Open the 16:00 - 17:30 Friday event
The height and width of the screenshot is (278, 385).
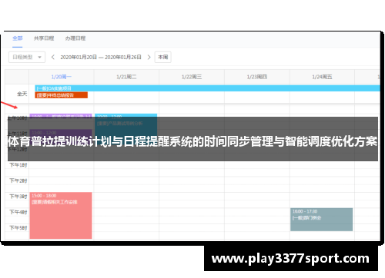(x=321, y=220)
